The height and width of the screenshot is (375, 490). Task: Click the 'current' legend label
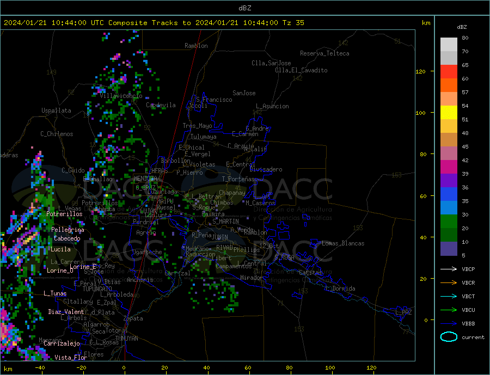(473, 337)
